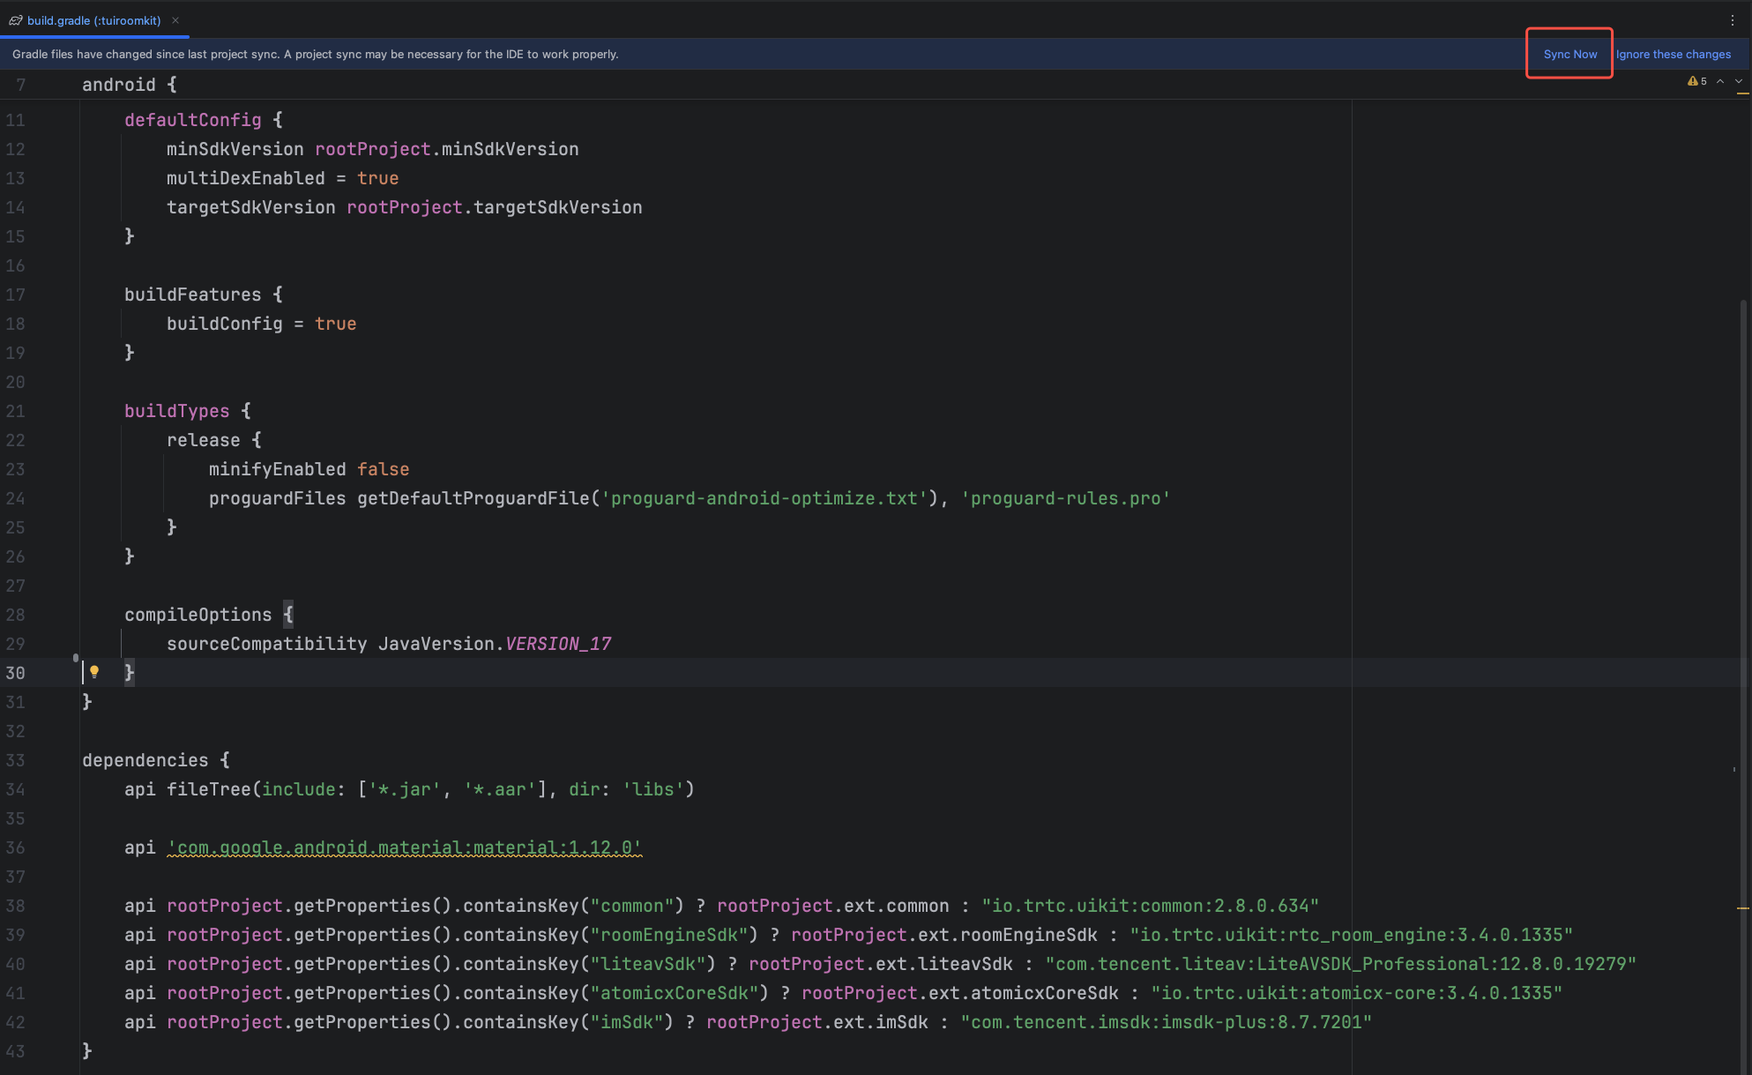Click the Gradle elephant icon on the build.gradle tab
The height and width of the screenshot is (1075, 1752).
[x=16, y=20]
